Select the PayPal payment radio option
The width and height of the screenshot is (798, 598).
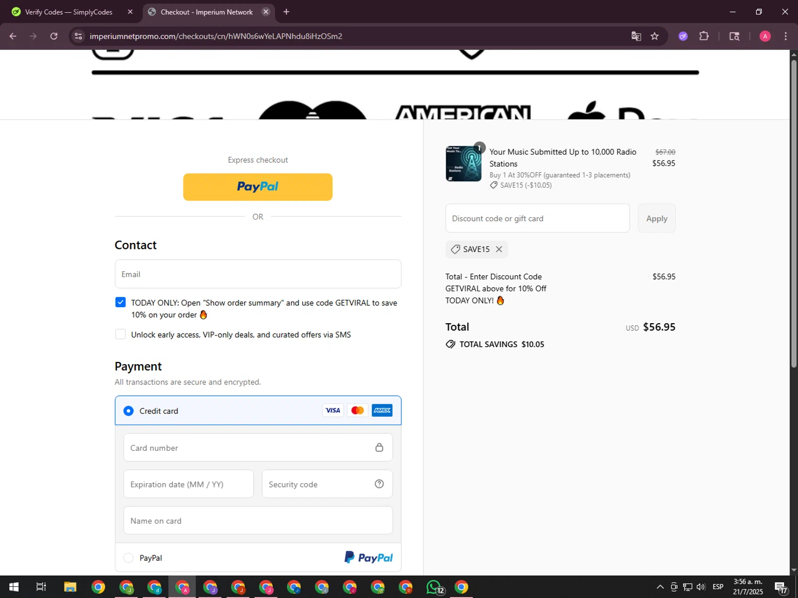click(128, 558)
